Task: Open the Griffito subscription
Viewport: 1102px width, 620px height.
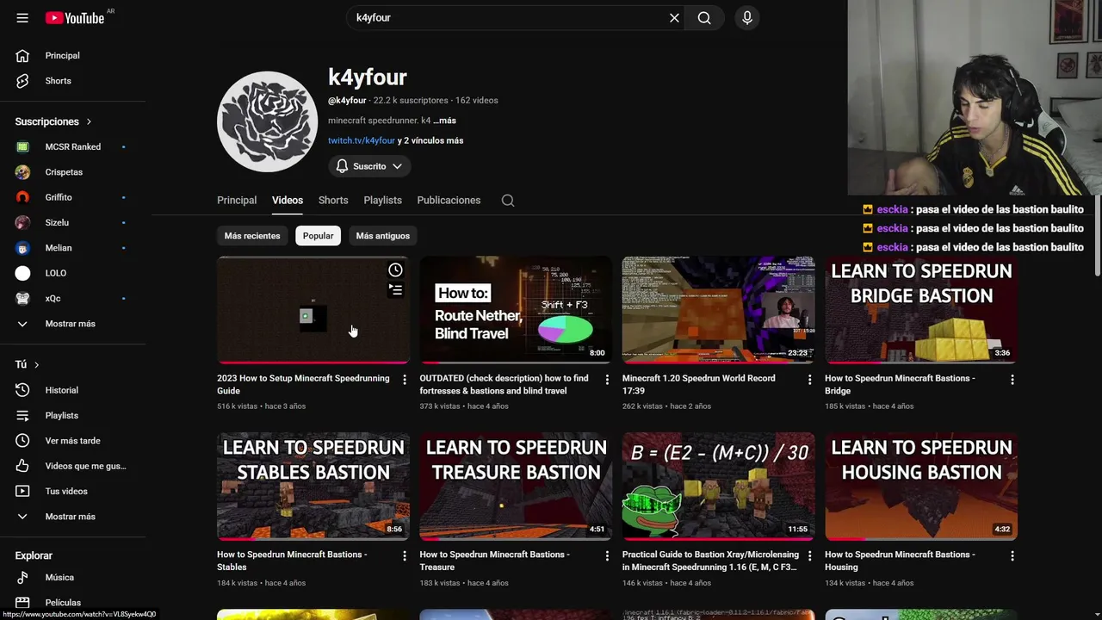Action: pos(73,197)
